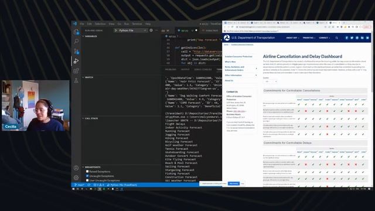Click the DOT triskelion logo in site header

pos(227,38)
